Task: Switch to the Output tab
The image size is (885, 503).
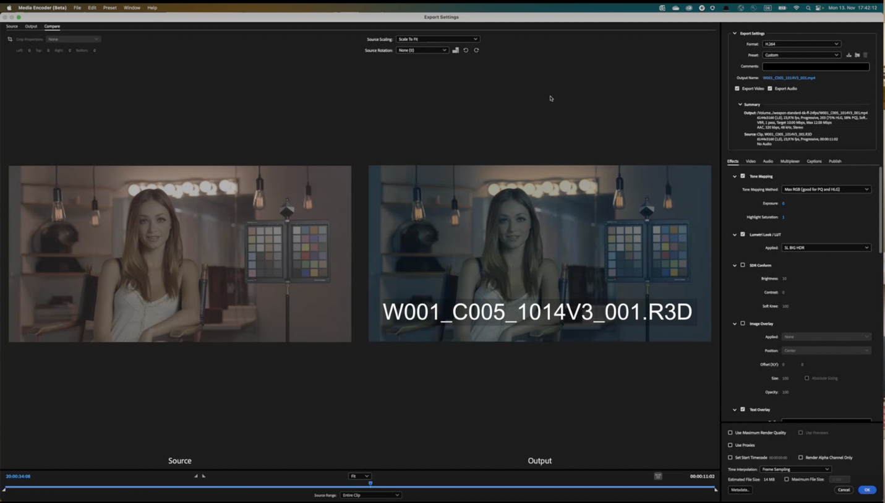Action: coord(31,26)
